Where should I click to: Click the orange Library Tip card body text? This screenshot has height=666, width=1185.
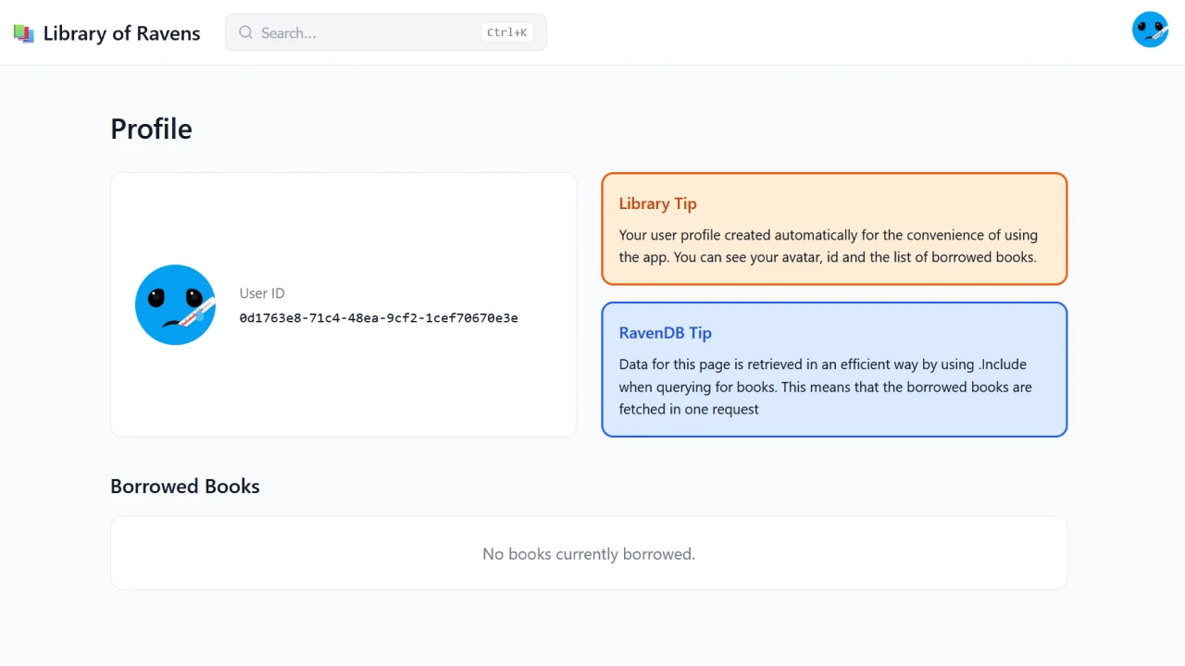point(828,246)
